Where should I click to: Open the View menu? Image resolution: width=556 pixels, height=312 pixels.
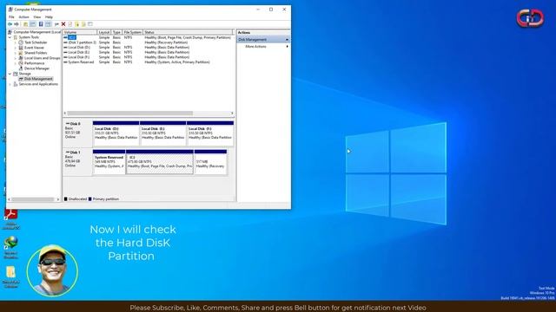pos(36,17)
